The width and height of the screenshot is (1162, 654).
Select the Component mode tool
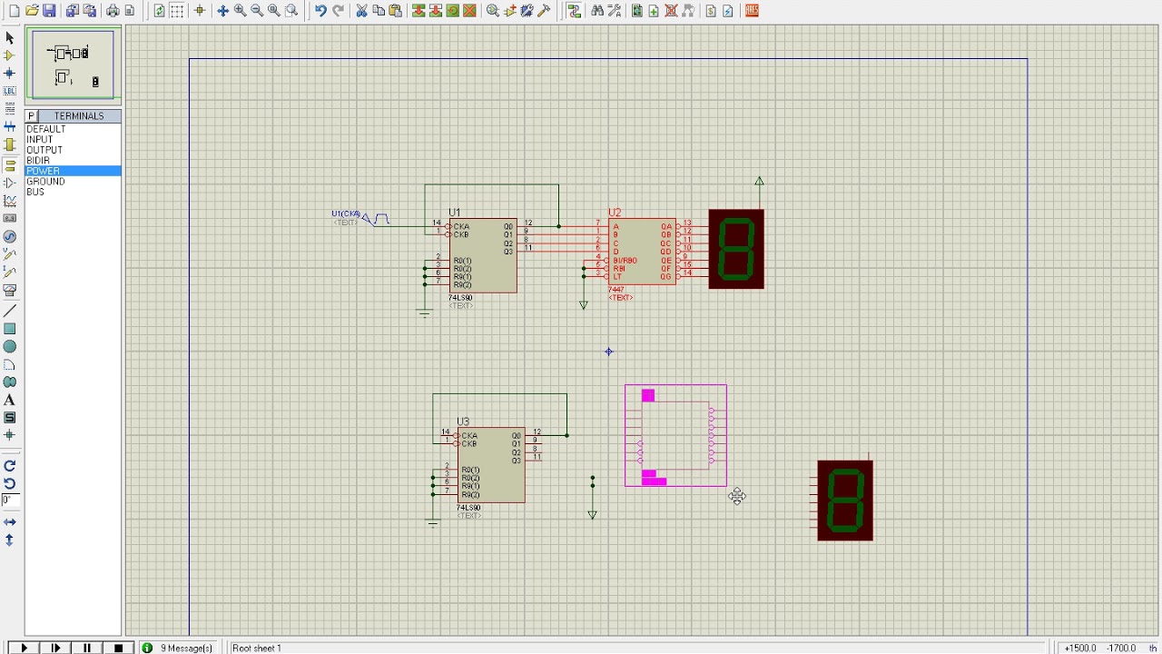[x=10, y=55]
